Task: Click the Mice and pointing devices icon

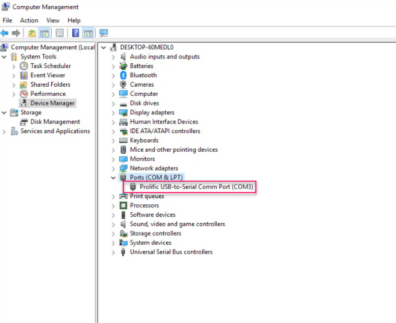Action: pos(123,149)
